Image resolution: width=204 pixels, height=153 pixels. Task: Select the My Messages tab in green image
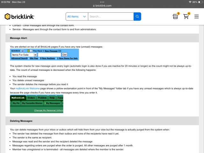click(53, 103)
